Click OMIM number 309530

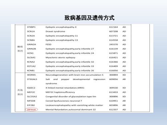click(113, 88)
